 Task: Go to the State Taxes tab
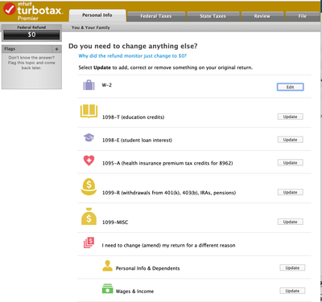coord(213,16)
